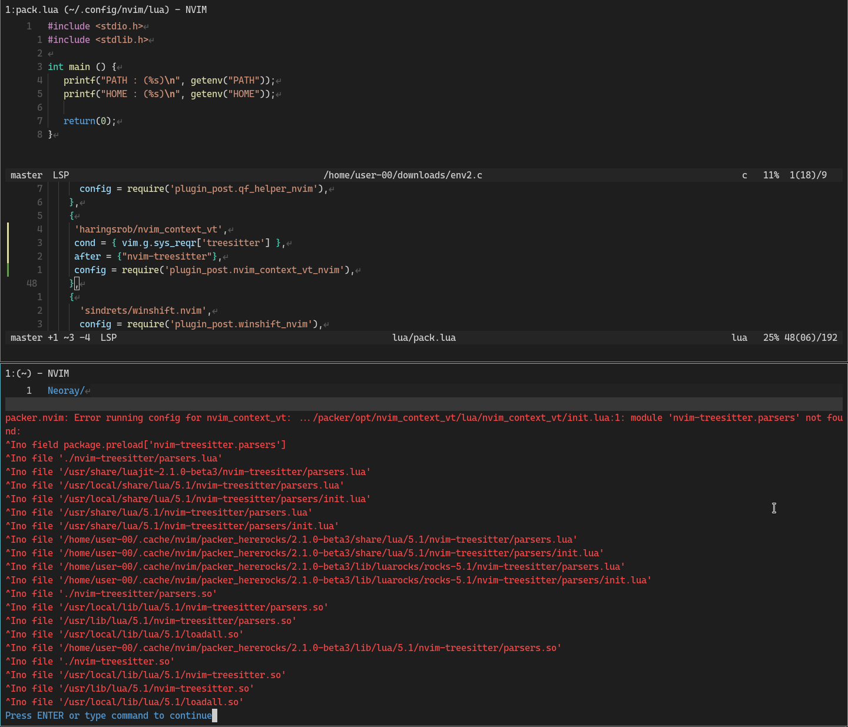Click the 'lua' filetype indicator
The height and width of the screenshot is (727, 848).
[739, 337]
